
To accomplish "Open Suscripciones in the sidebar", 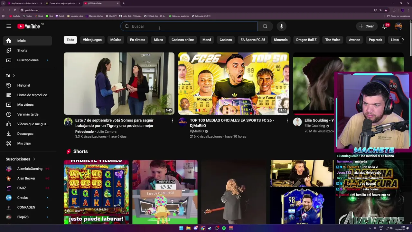I will click(x=27, y=60).
